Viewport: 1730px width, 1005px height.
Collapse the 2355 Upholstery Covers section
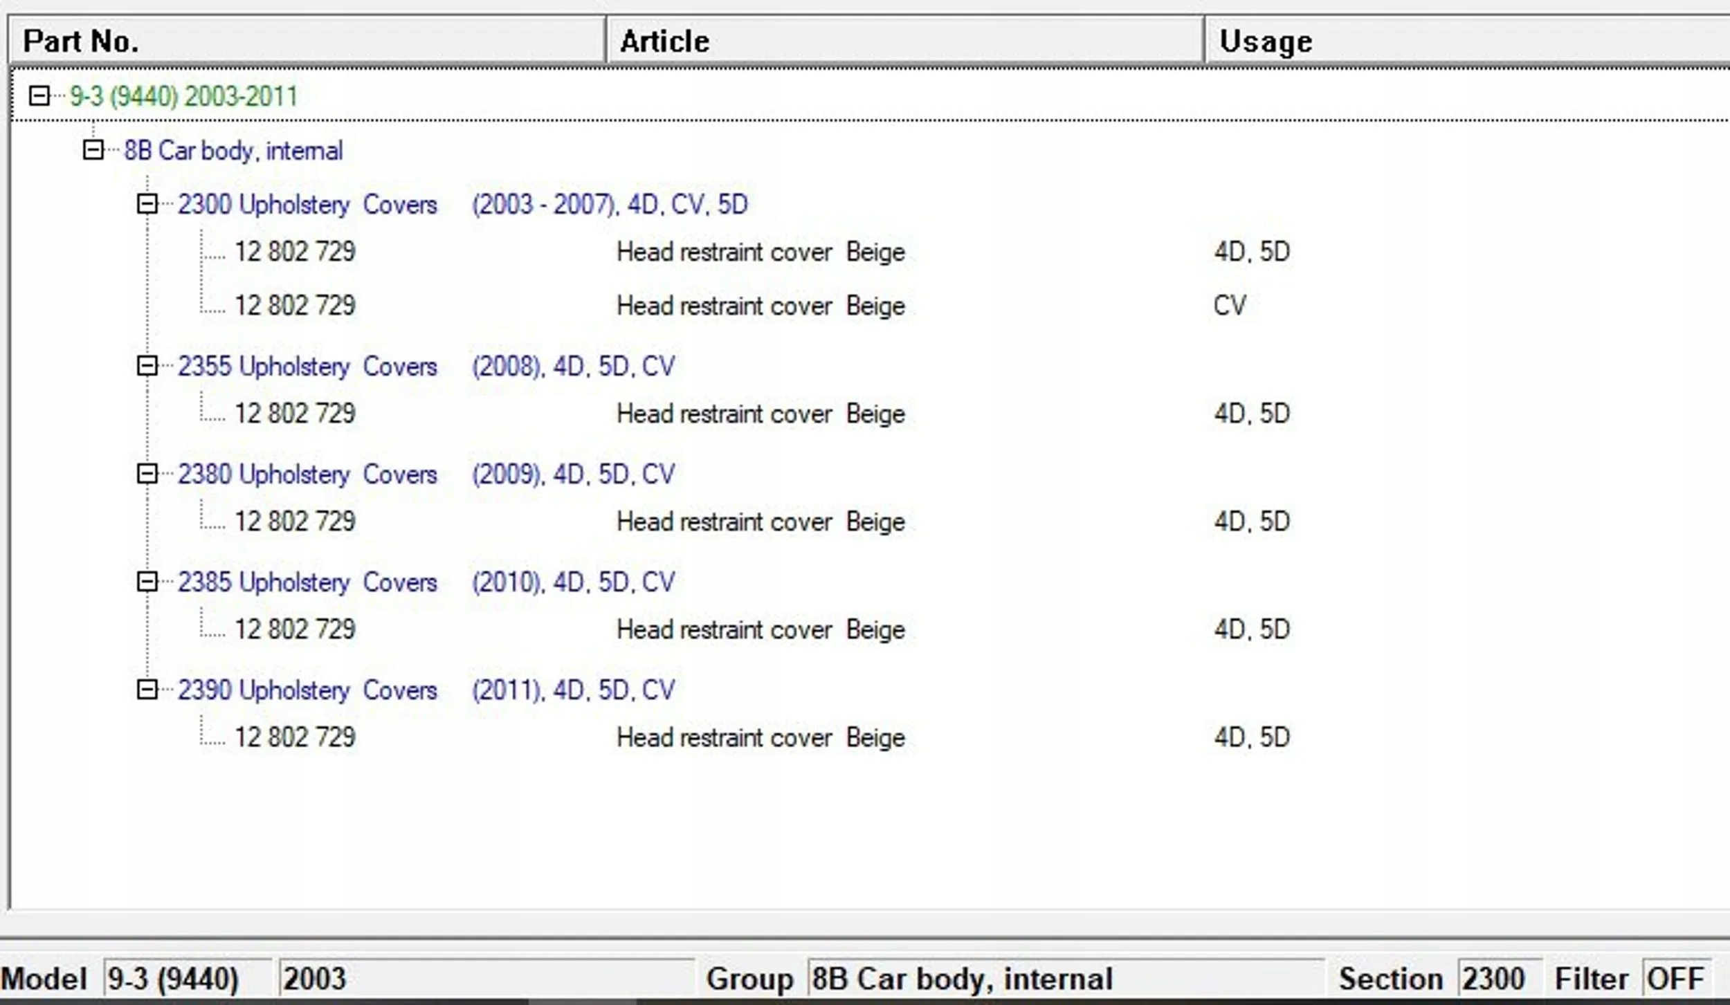point(147,365)
